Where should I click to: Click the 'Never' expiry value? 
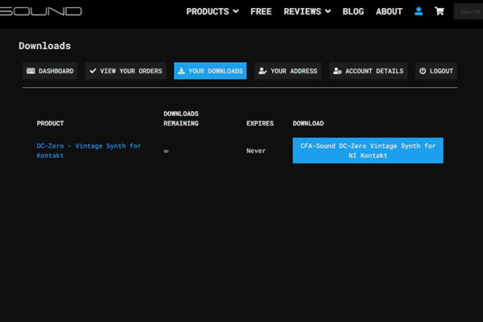click(x=256, y=151)
